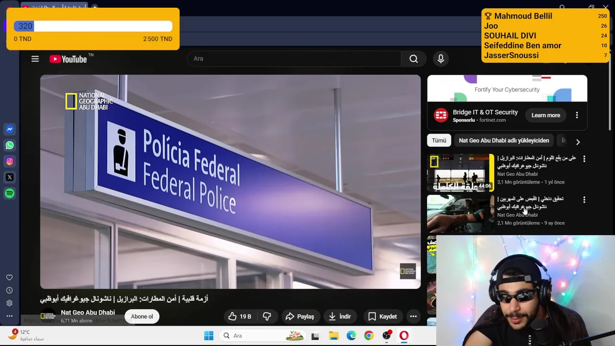Click donor name 'JasserSnoussi'
Viewport: 615px width, 346px height.
511,55
